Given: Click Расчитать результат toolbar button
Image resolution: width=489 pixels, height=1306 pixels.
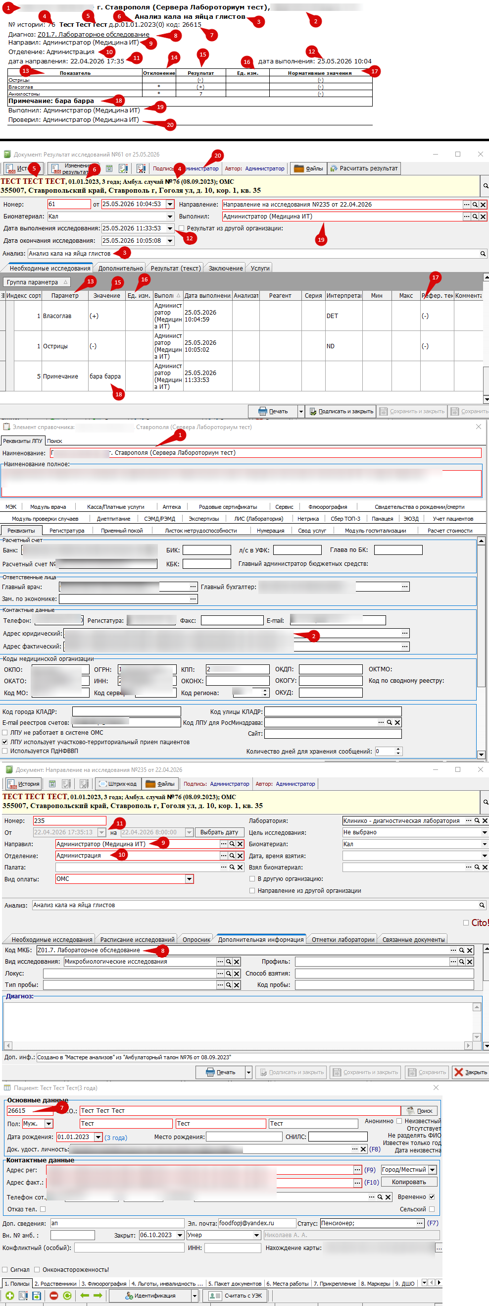Looking at the screenshot, I should click(364, 168).
